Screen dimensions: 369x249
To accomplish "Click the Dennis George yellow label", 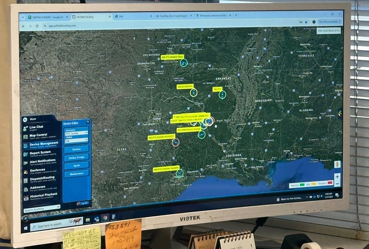I will pyautogui.click(x=189, y=130).
